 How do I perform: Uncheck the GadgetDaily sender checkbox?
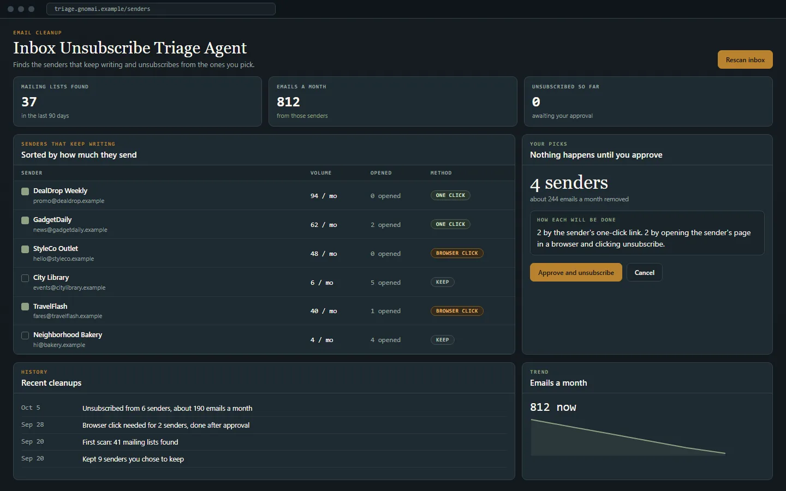25,220
